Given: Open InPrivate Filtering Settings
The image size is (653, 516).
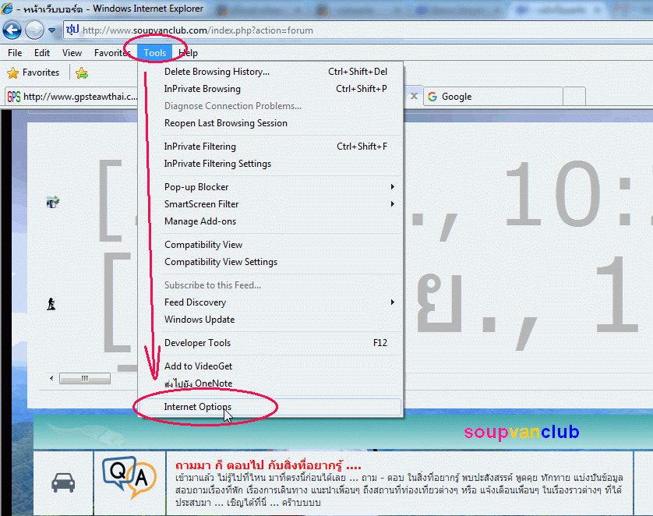Looking at the screenshot, I should tap(270, 163).
